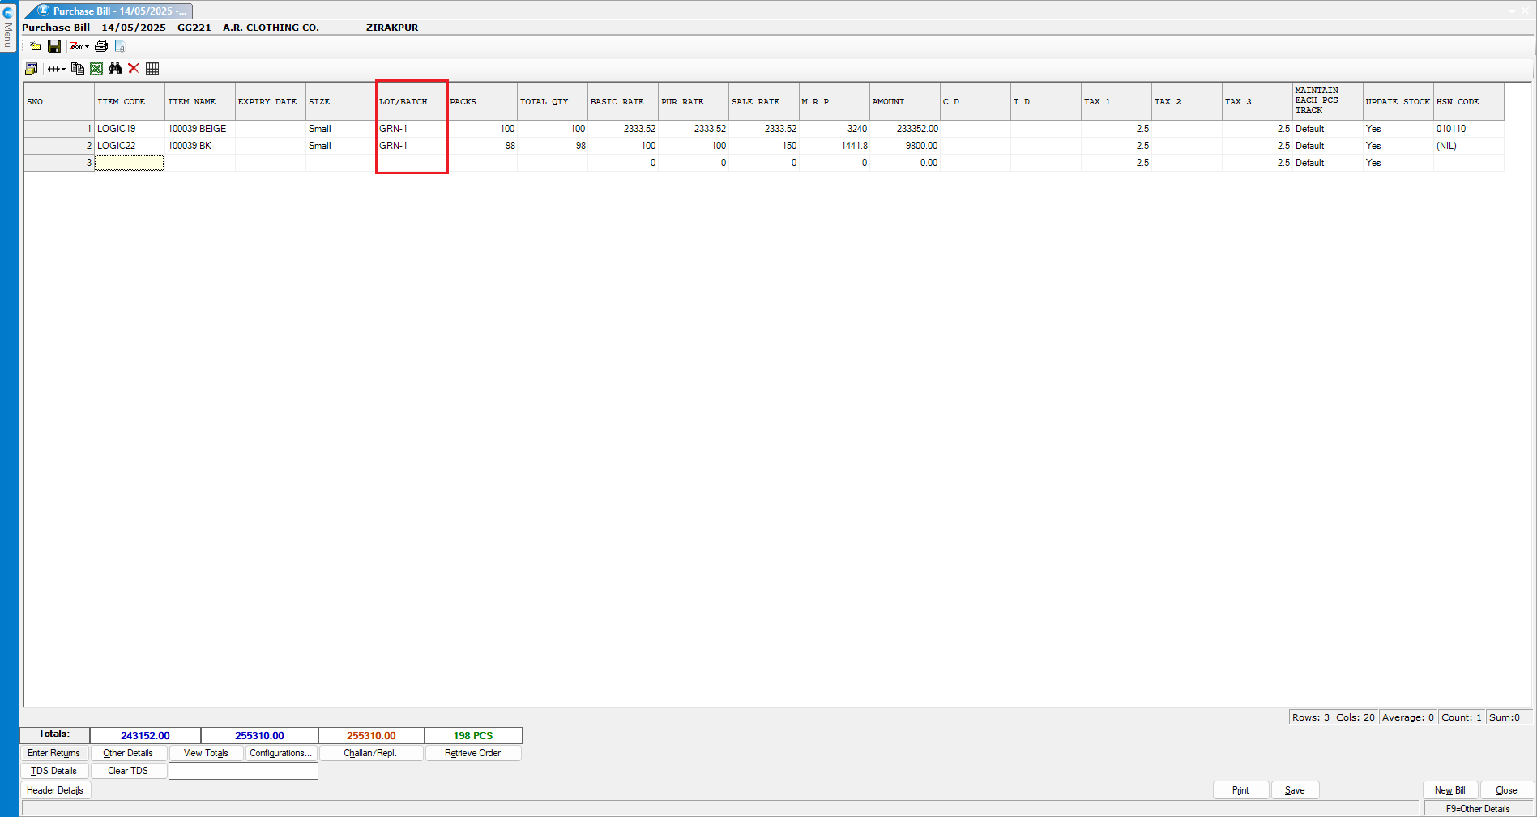Click the TDS Details button

(x=53, y=771)
